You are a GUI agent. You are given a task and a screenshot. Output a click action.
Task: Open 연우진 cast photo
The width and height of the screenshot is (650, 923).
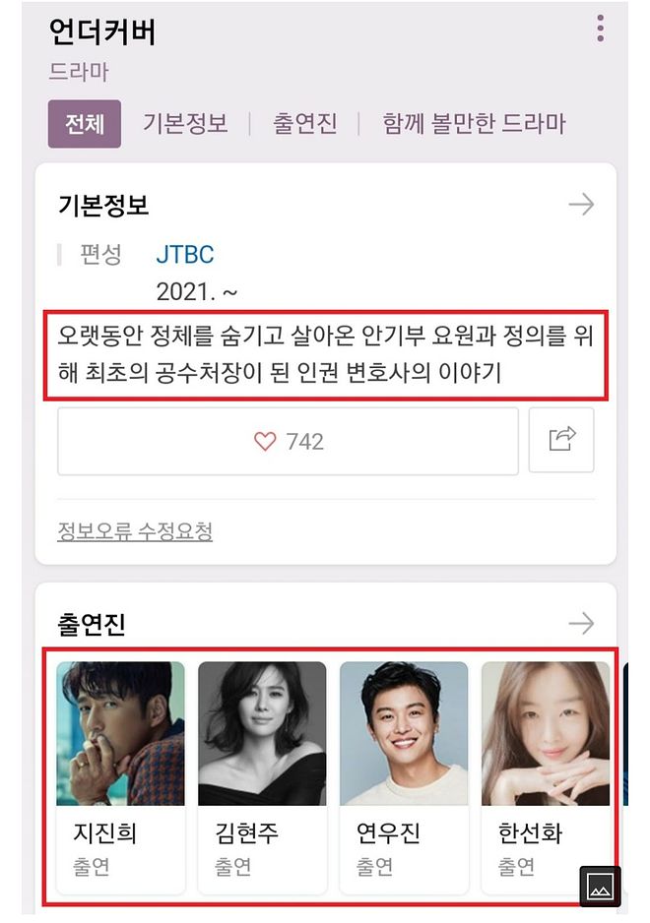(404, 733)
